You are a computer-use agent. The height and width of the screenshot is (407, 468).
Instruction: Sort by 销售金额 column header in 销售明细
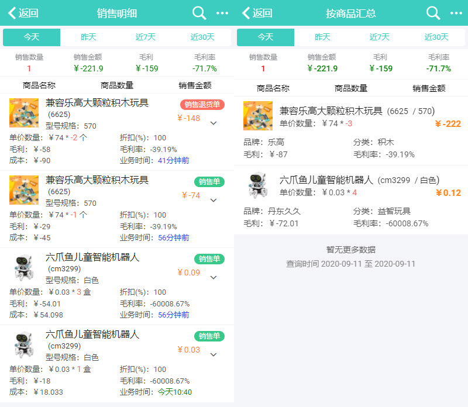[x=195, y=85]
